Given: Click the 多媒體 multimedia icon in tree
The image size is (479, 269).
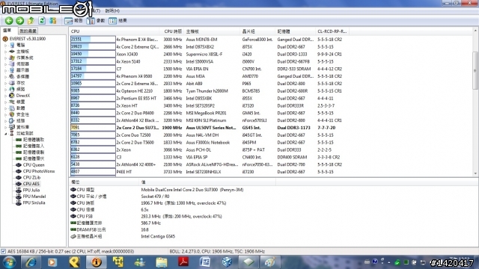Looking at the screenshot, I should point(12,76).
